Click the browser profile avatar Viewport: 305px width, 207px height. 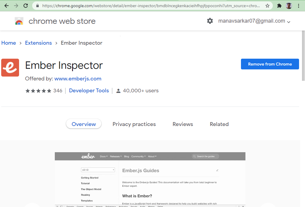click(289, 6)
